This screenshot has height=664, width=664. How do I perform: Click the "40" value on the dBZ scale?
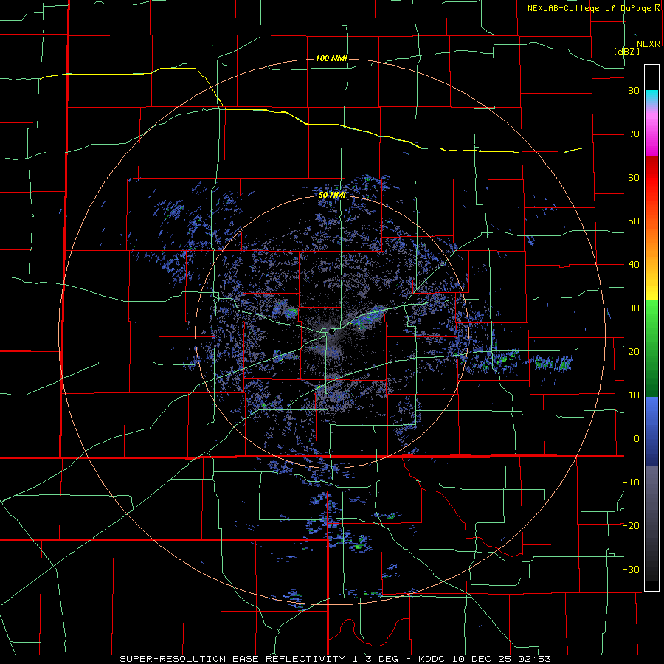[634, 265]
